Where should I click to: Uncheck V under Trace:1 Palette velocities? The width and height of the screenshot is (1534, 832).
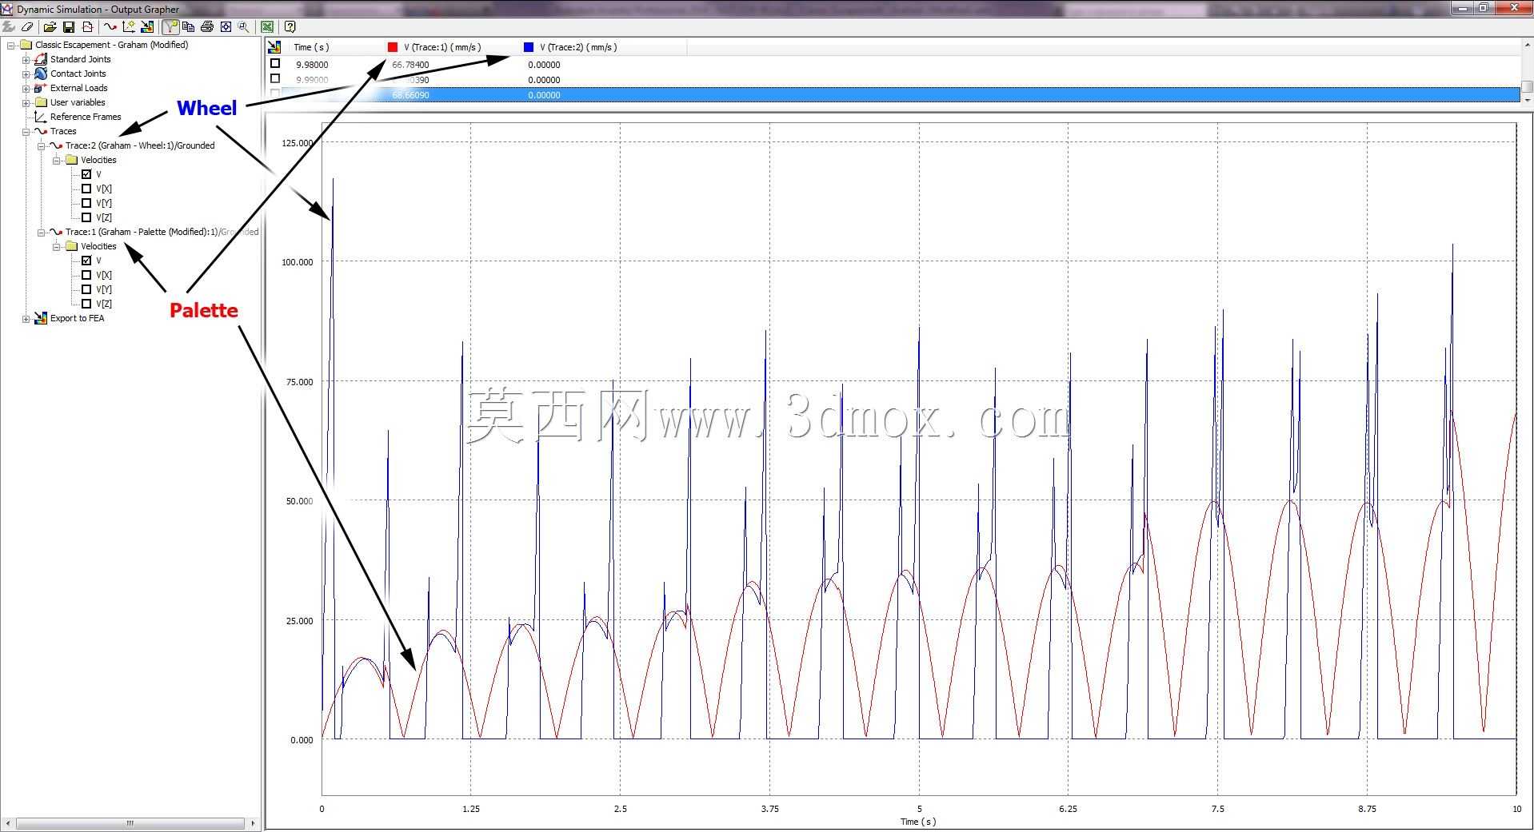(86, 261)
